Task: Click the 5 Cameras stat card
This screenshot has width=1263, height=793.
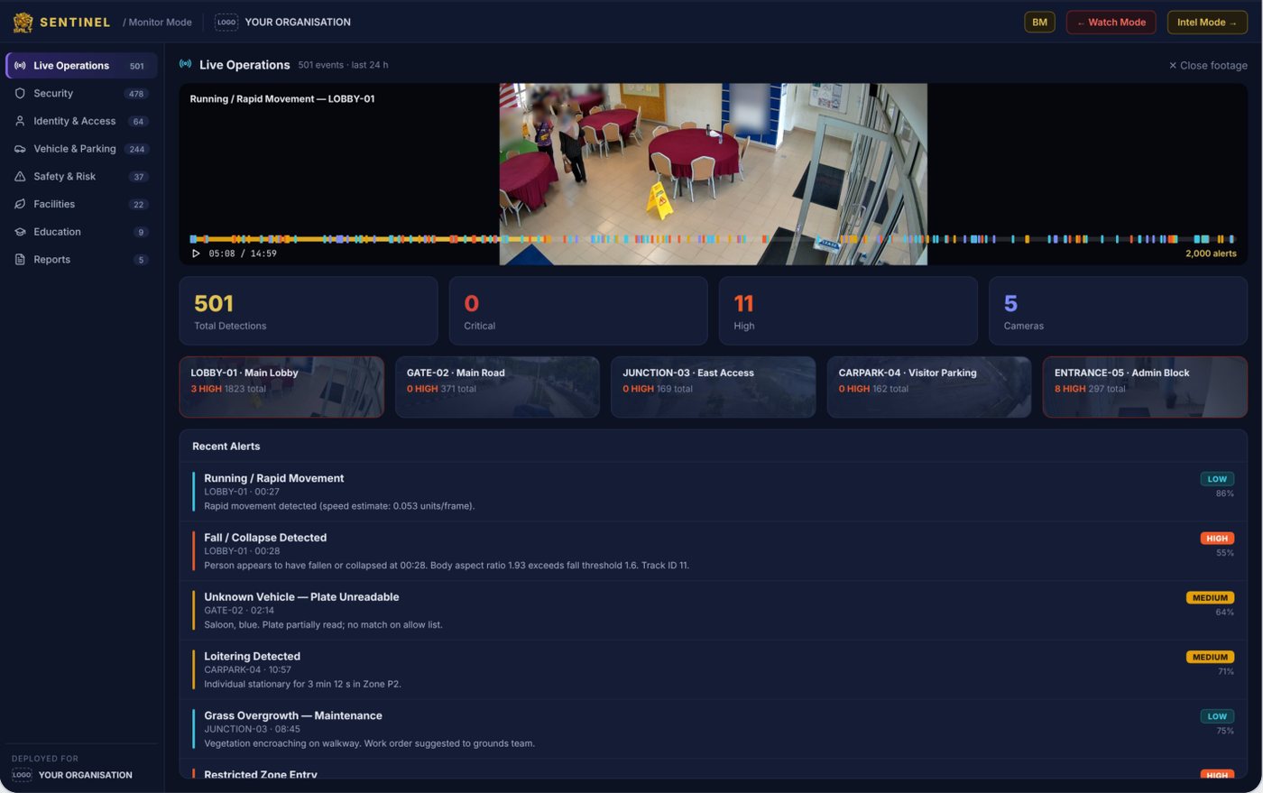Action: tap(1118, 310)
